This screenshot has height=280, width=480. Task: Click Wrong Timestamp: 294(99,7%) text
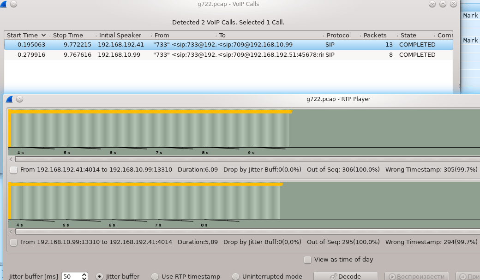(432, 242)
